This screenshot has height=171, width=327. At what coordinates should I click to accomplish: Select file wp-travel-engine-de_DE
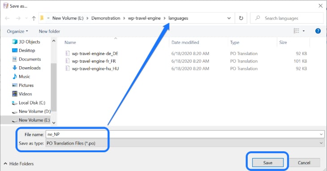click(x=95, y=54)
